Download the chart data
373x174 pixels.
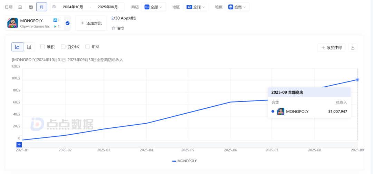(x=353, y=48)
